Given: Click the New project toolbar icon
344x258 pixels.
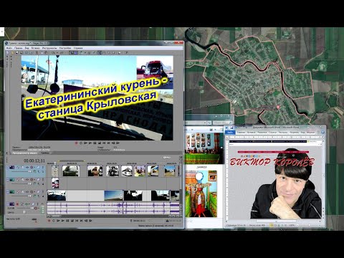Looking at the screenshot, I should click(x=7, y=53).
